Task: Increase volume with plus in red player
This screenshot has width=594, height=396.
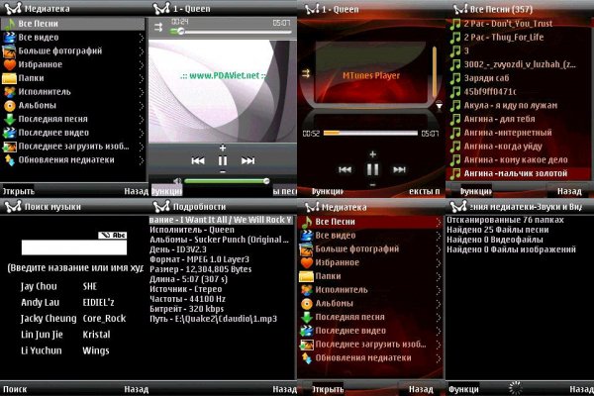Action: [x=373, y=154]
